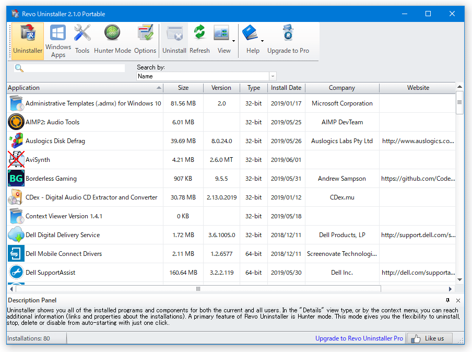Click into the search text field
Viewport: 472px width, 352px height.
click(74, 68)
